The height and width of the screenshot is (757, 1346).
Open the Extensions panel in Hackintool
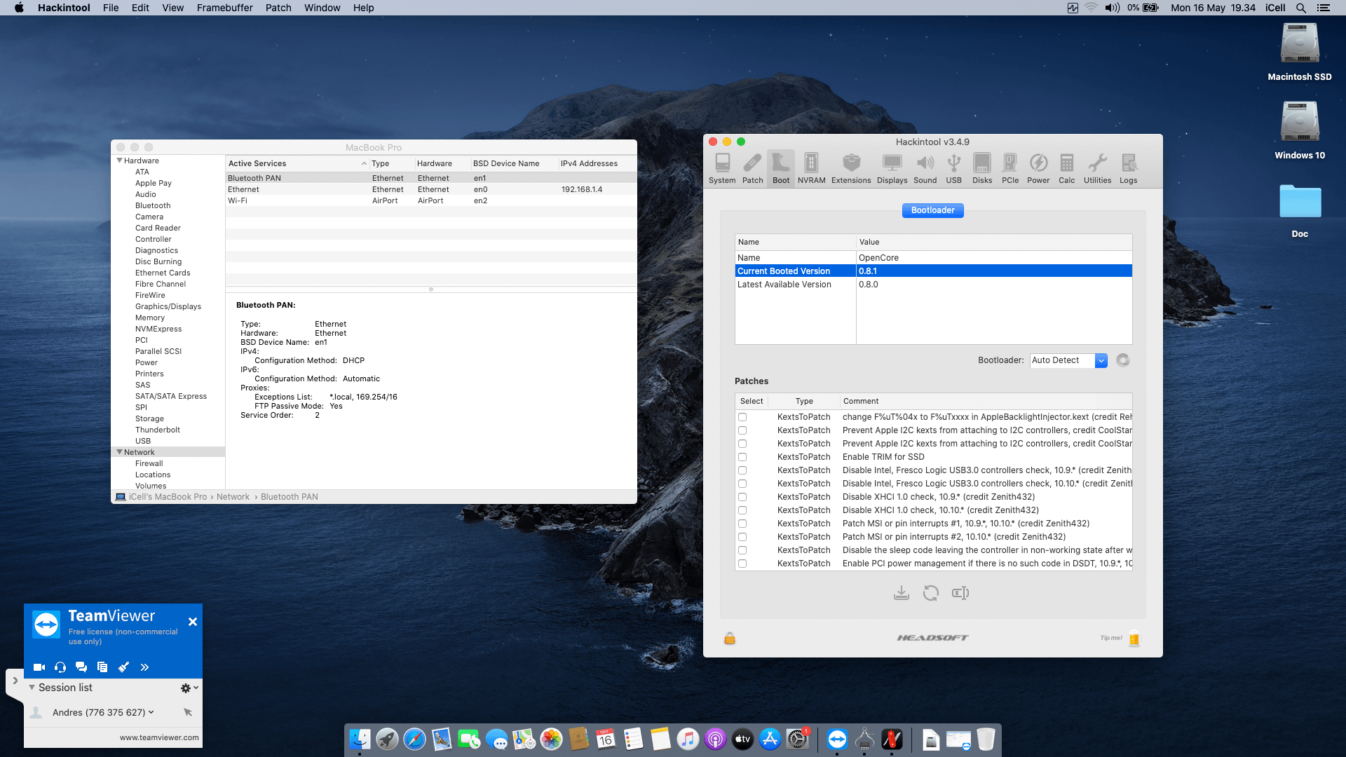coord(850,167)
